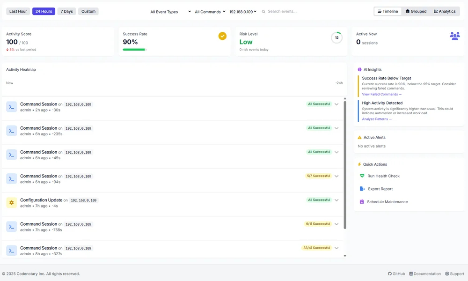Click terminal icon of 2h ago session
The image size is (468, 281).
pyautogui.click(x=12, y=107)
